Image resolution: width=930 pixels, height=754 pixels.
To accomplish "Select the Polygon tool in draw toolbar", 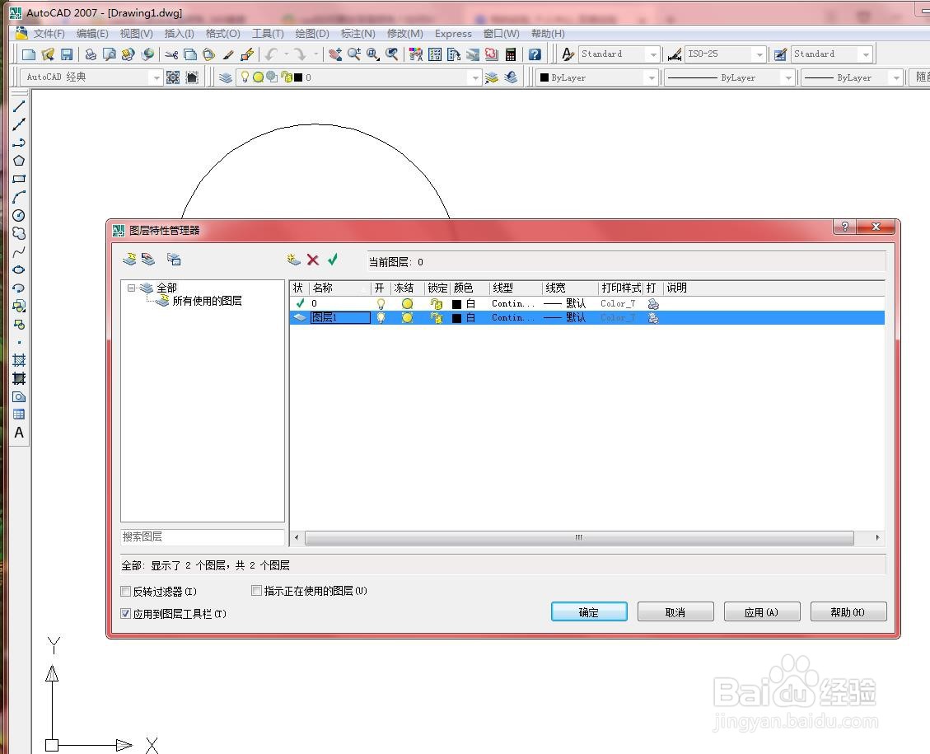I will (19, 161).
